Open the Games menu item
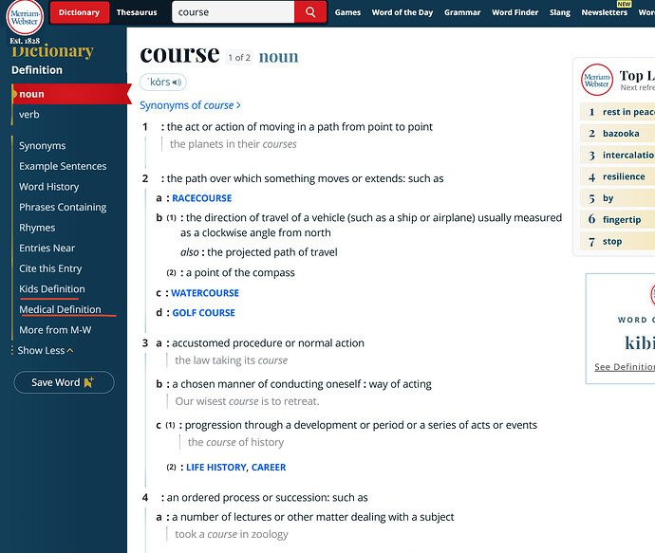Viewport: 655px width, 553px height. tap(347, 12)
